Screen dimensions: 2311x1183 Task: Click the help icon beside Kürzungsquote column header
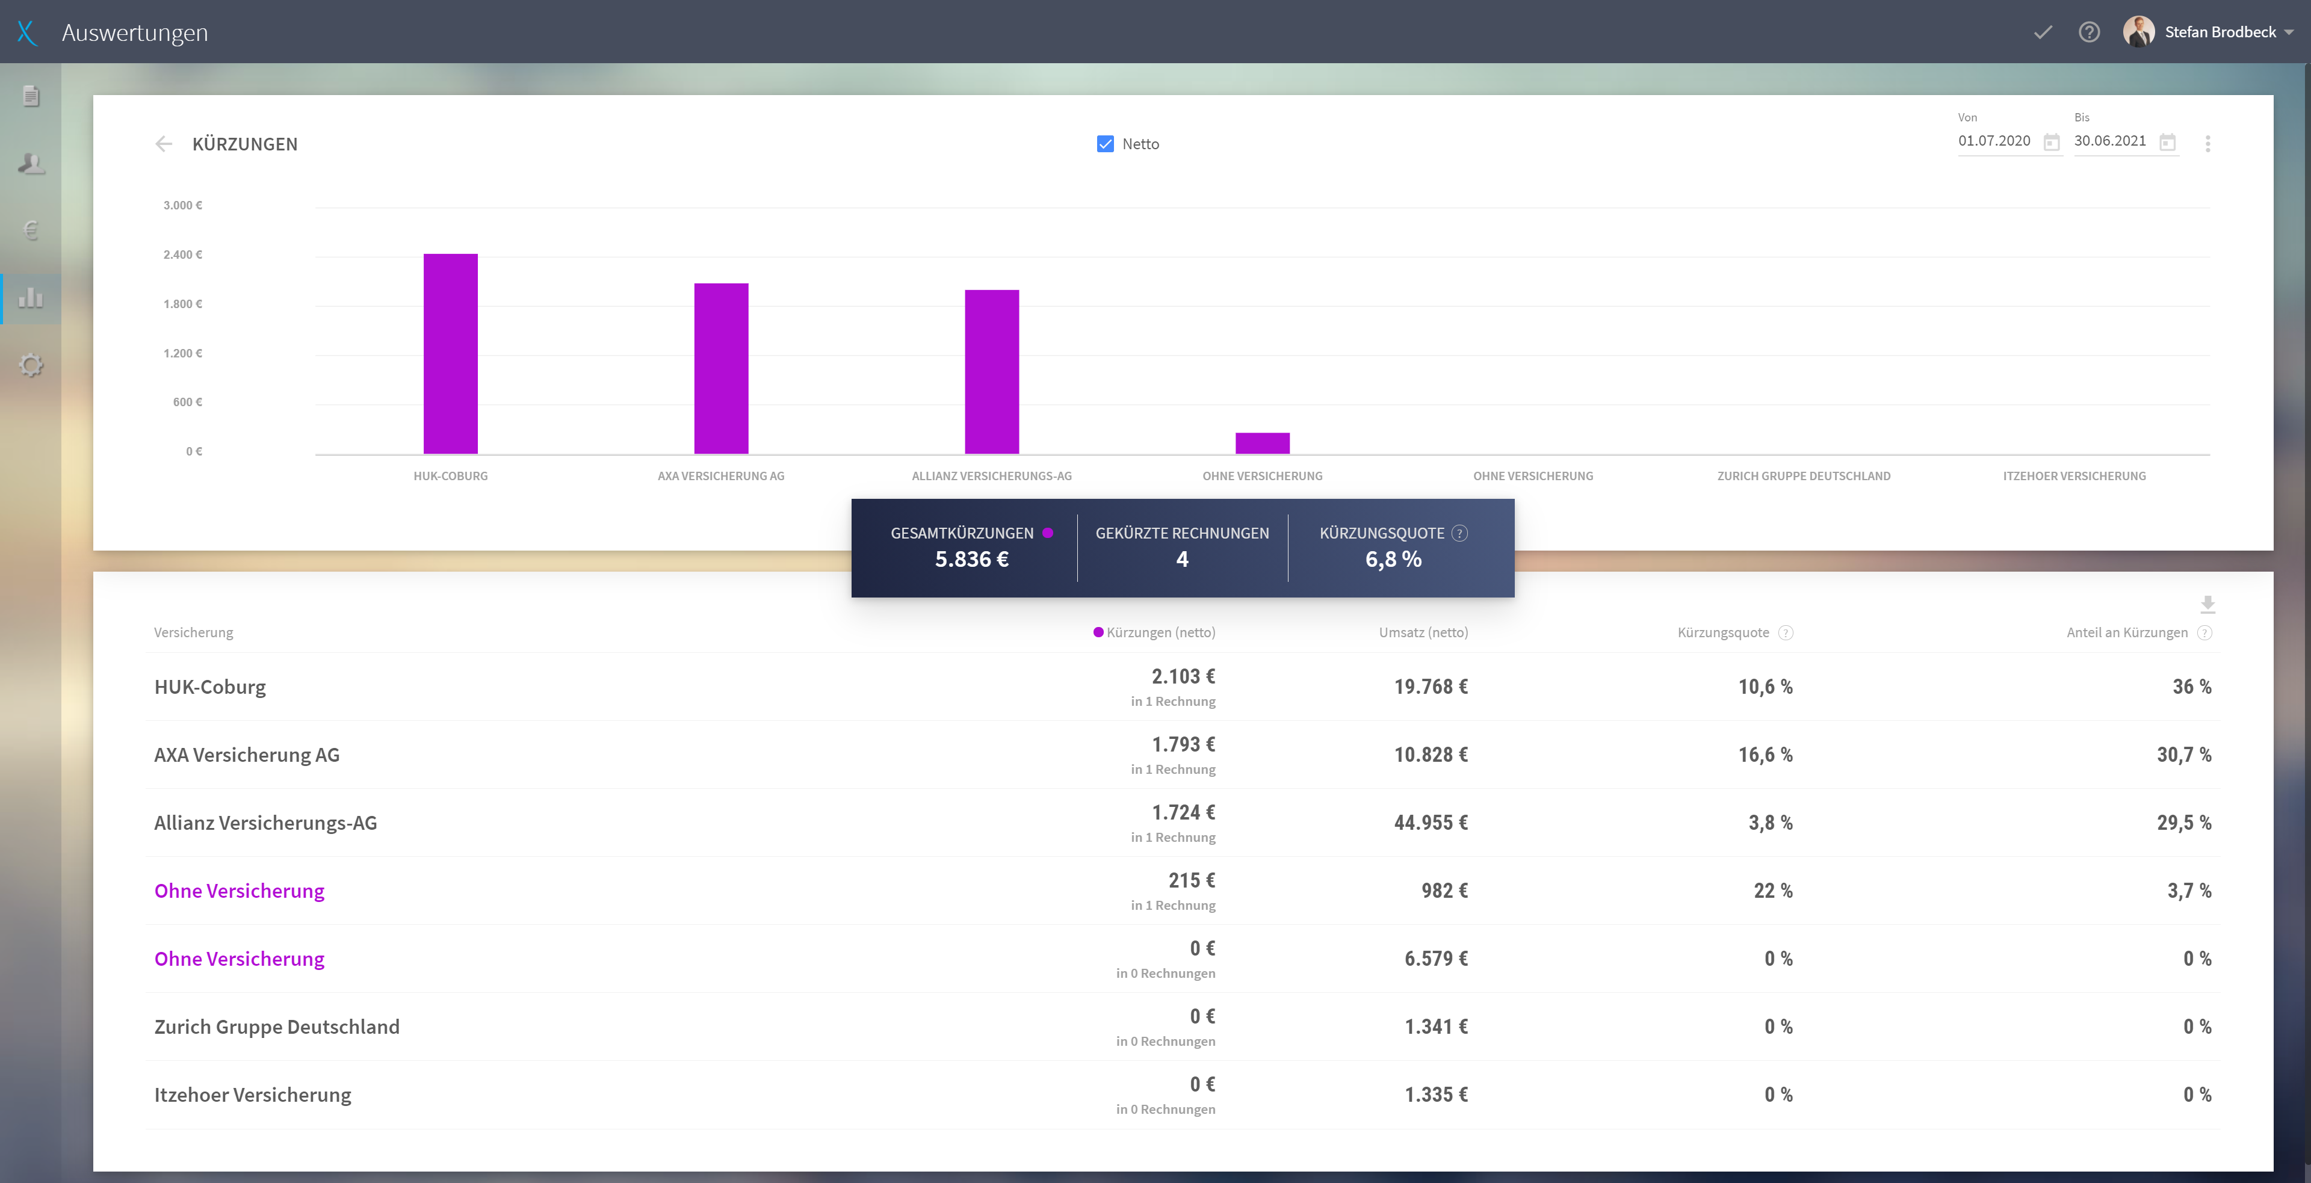(1785, 632)
